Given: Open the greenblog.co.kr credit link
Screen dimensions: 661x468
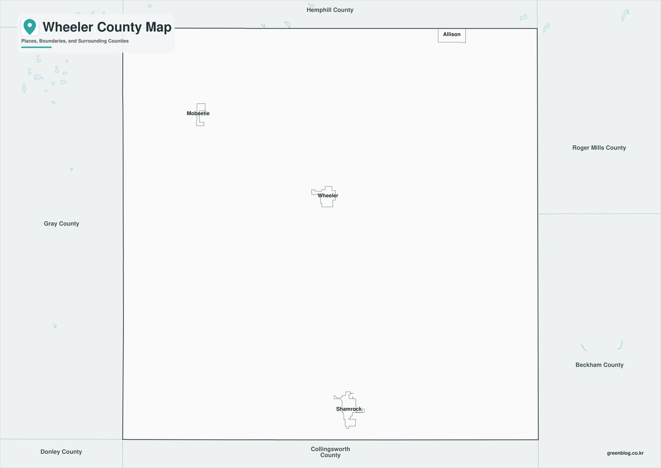Looking at the screenshot, I should click(625, 453).
